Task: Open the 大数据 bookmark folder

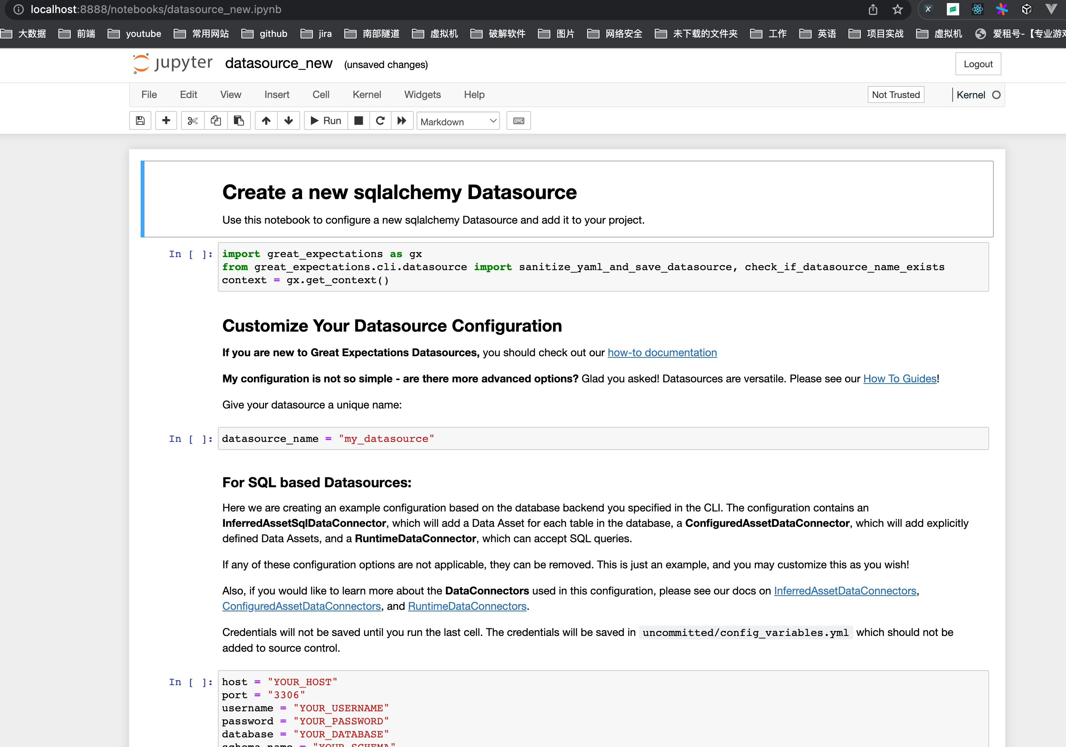Action: (x=23, y=33)
